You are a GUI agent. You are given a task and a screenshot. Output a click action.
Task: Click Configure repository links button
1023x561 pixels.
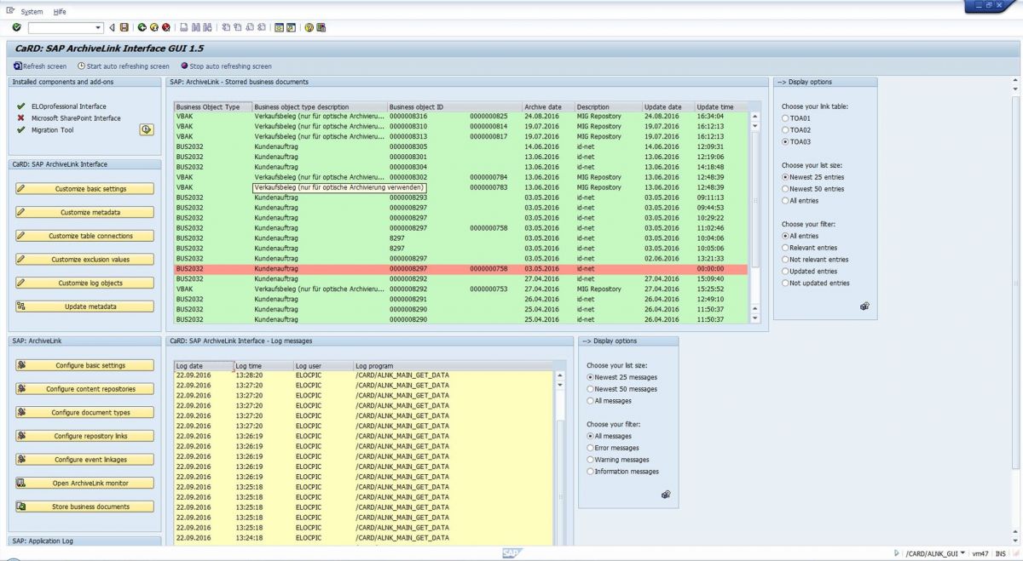coord(84,436)
